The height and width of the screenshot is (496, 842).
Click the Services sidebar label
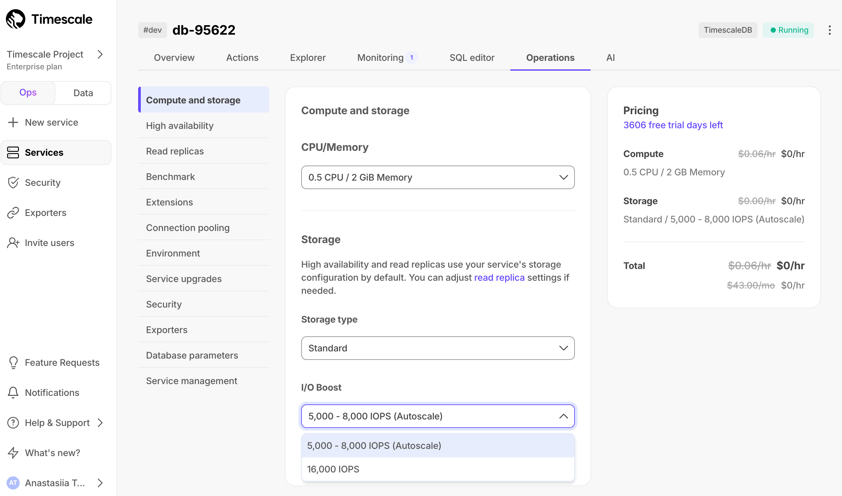(x=44, y=152)
